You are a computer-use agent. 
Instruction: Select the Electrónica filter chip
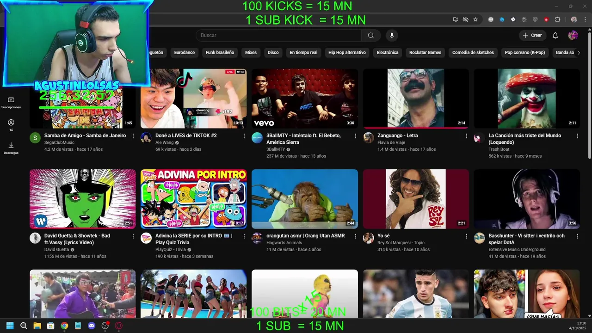point(388,53)
